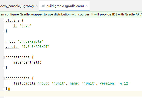Click the Gradle wrapper notification banner

click(71, 14)
